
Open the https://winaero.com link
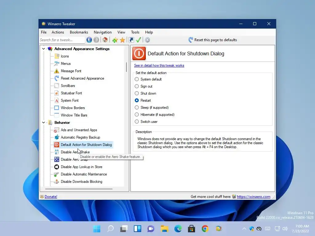click(x=253, y=197)
